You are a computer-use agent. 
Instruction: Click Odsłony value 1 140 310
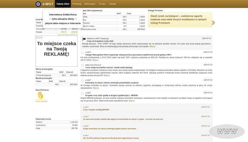click(x=74, y=122)
